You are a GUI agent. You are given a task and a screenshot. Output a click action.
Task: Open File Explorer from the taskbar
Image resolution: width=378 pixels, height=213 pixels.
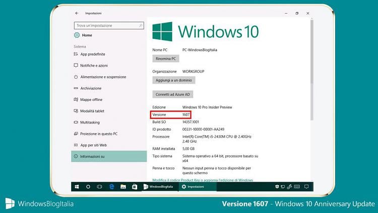tap(123, 187)
